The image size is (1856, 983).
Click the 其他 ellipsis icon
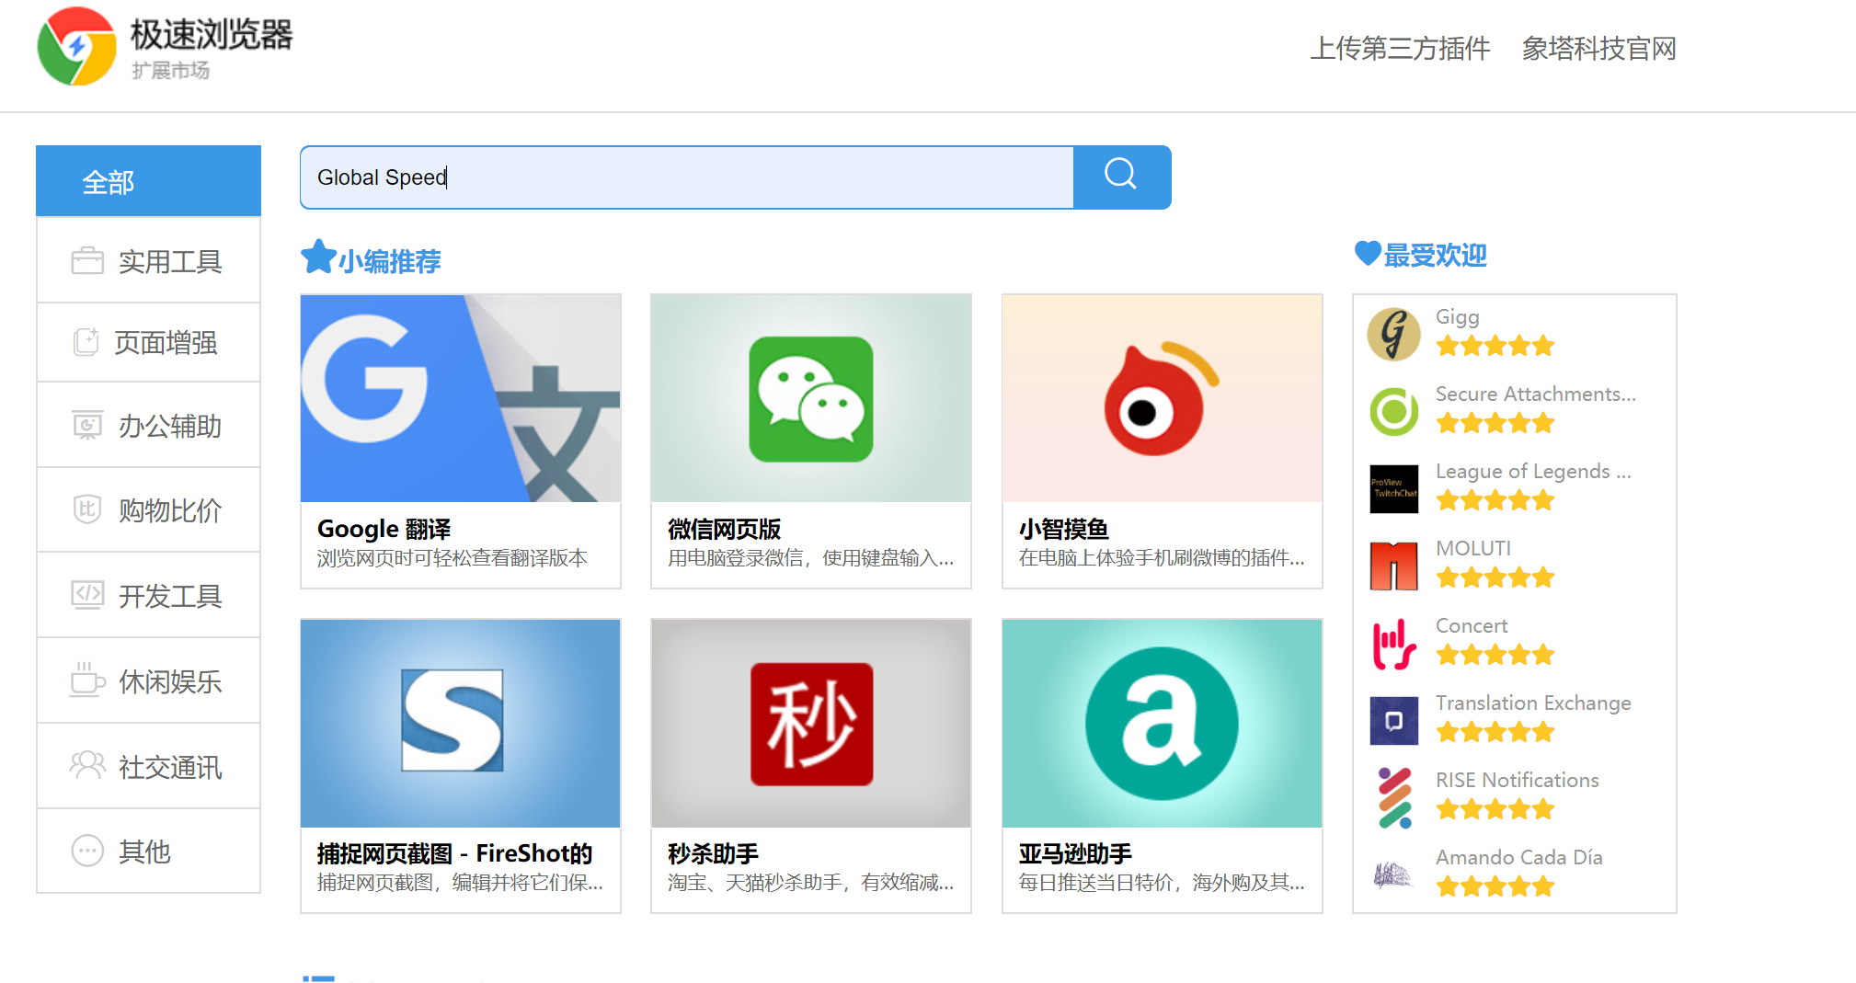[x=87, y=851]
